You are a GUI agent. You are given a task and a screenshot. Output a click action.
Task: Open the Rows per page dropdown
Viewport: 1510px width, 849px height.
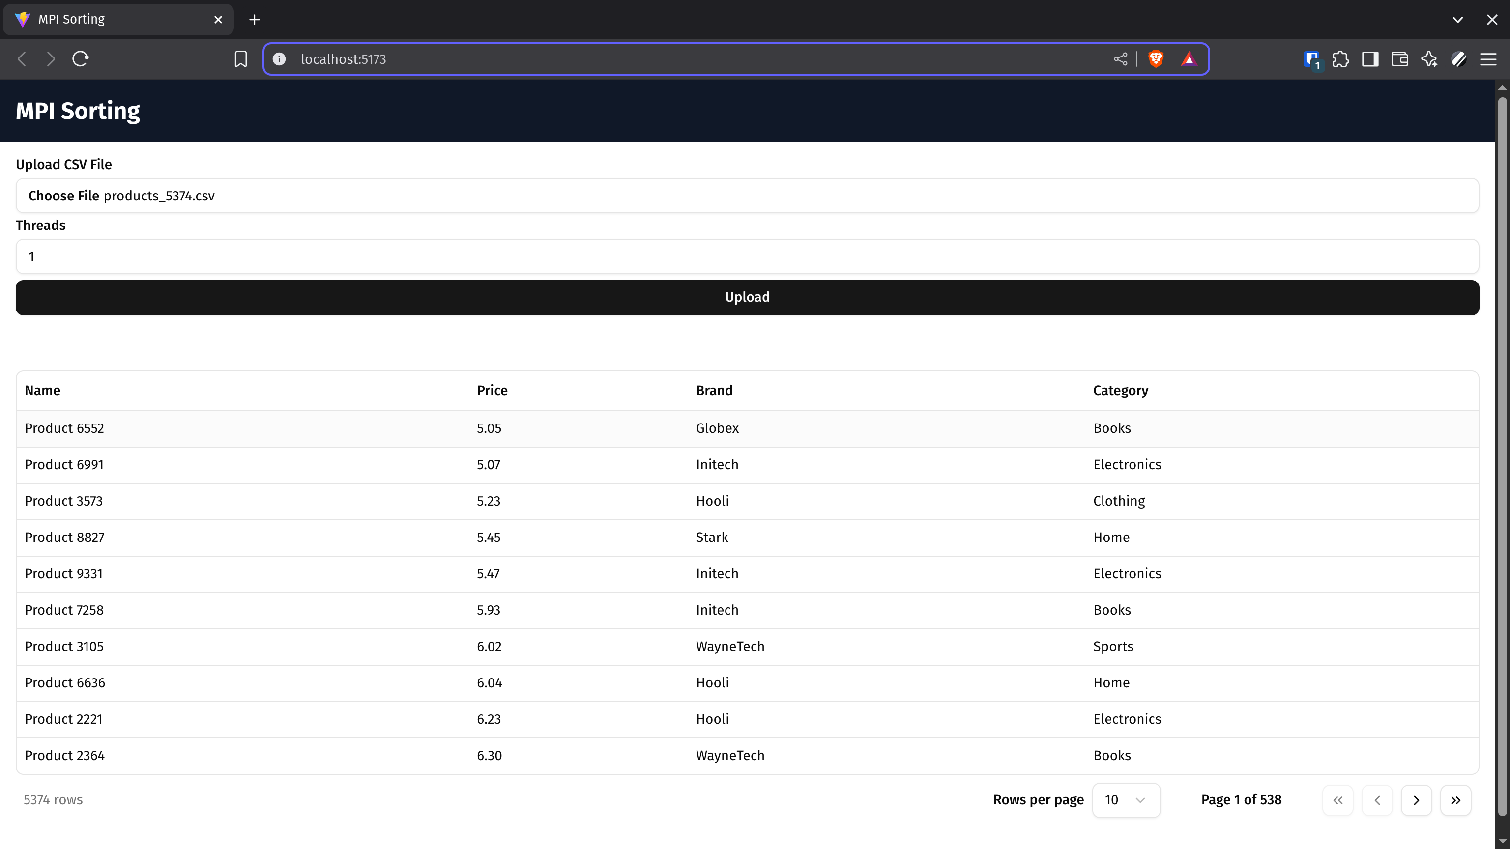coord(1126,800)
